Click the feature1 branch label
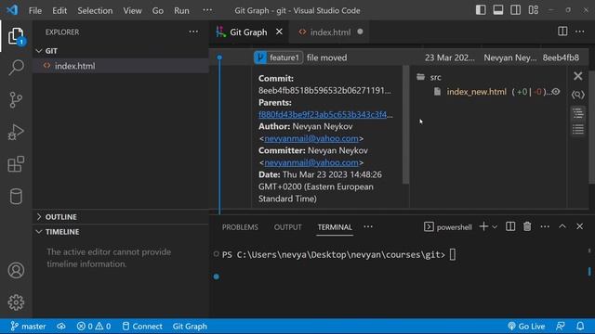The height and width of the screenshot is (334, 595). coord(279,58)
